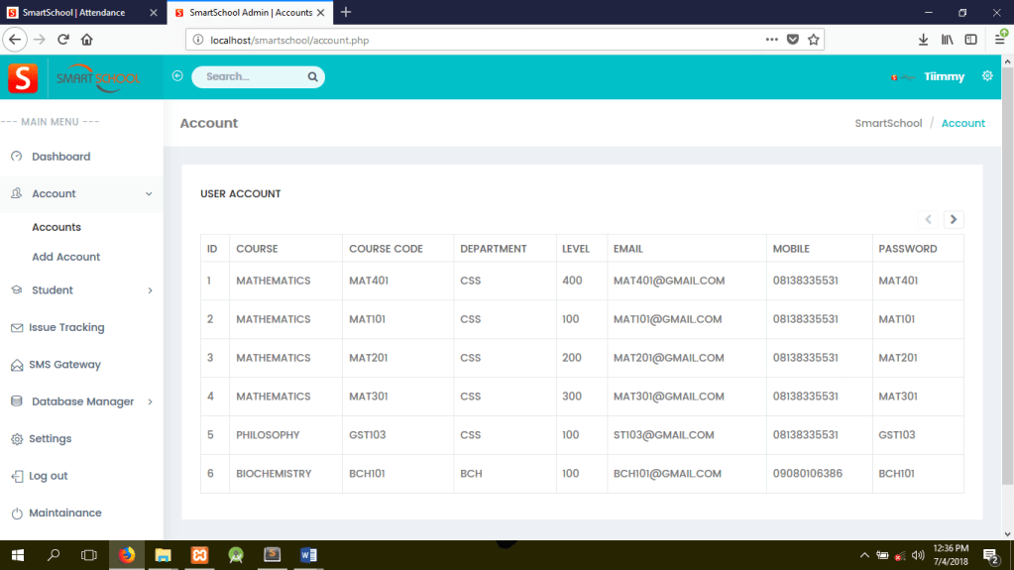Image resolution: width=1014 pixels, height=570 pixels.
Task: Click the search magnifier icon
Action: [x=312, y=76]
